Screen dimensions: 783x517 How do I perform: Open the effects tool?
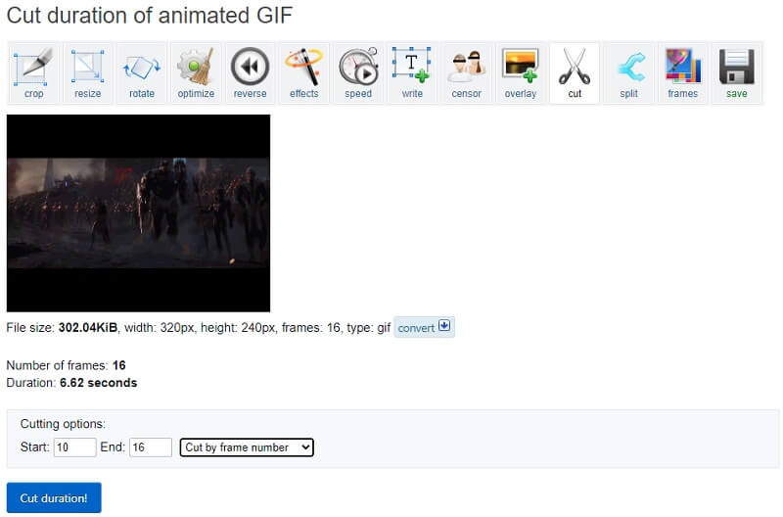303,72
